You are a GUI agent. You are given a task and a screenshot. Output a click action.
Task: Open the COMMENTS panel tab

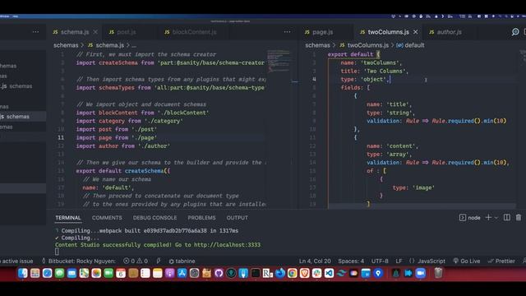107,218
